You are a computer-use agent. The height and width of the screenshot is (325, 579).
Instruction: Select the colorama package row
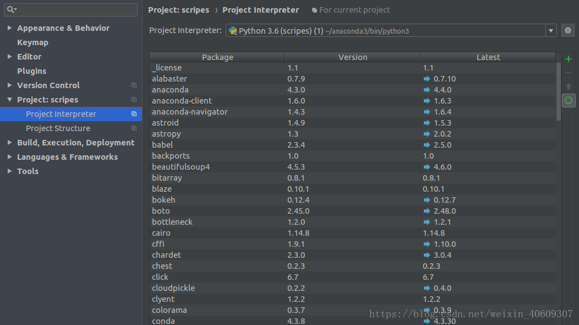pyautogui.click(x=353, y=310)
